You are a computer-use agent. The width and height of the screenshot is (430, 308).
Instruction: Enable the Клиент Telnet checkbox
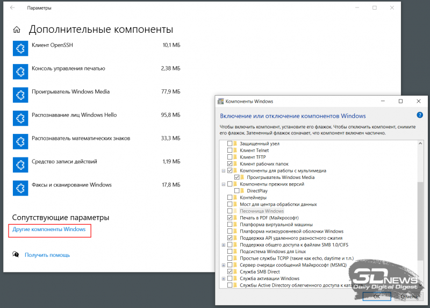point(230,151)
